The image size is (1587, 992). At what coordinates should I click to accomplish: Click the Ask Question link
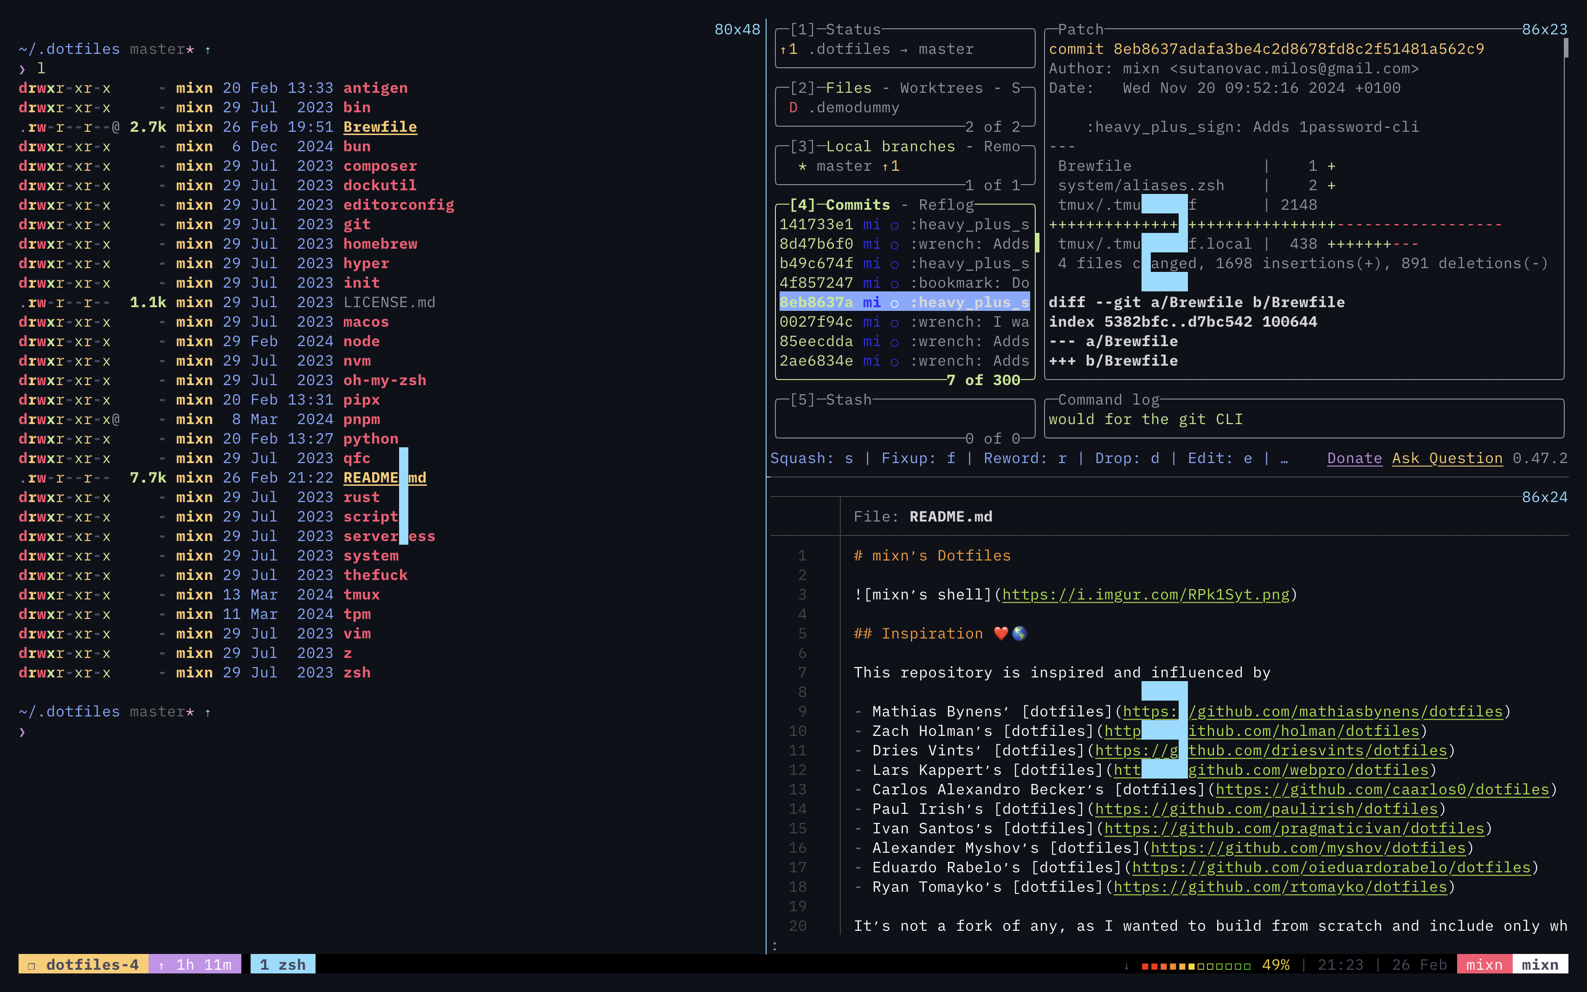pyautogui.click(x=1446, y=458)
